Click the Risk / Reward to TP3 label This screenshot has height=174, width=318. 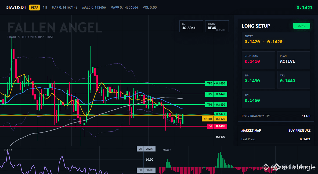coord(256,116)
